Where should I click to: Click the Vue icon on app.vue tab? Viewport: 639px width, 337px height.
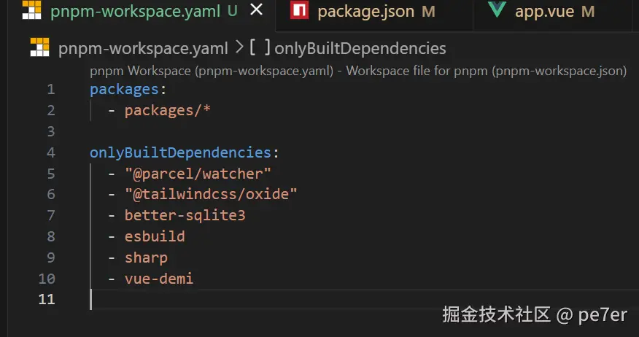pos(497,9)
